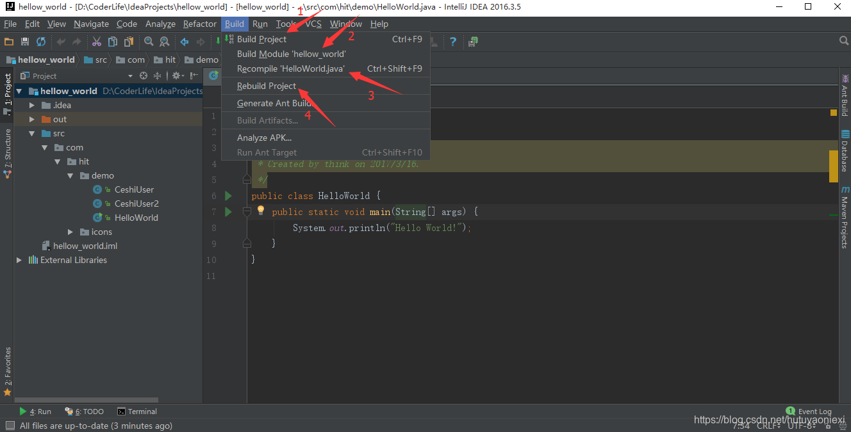Click tool windows toggle at bottom-left corner
This screenshot has height=432, width=851.
tap(10, 426)
